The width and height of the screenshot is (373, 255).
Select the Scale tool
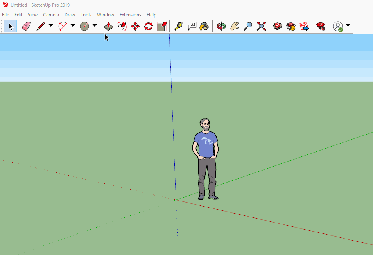click(162, 26)
